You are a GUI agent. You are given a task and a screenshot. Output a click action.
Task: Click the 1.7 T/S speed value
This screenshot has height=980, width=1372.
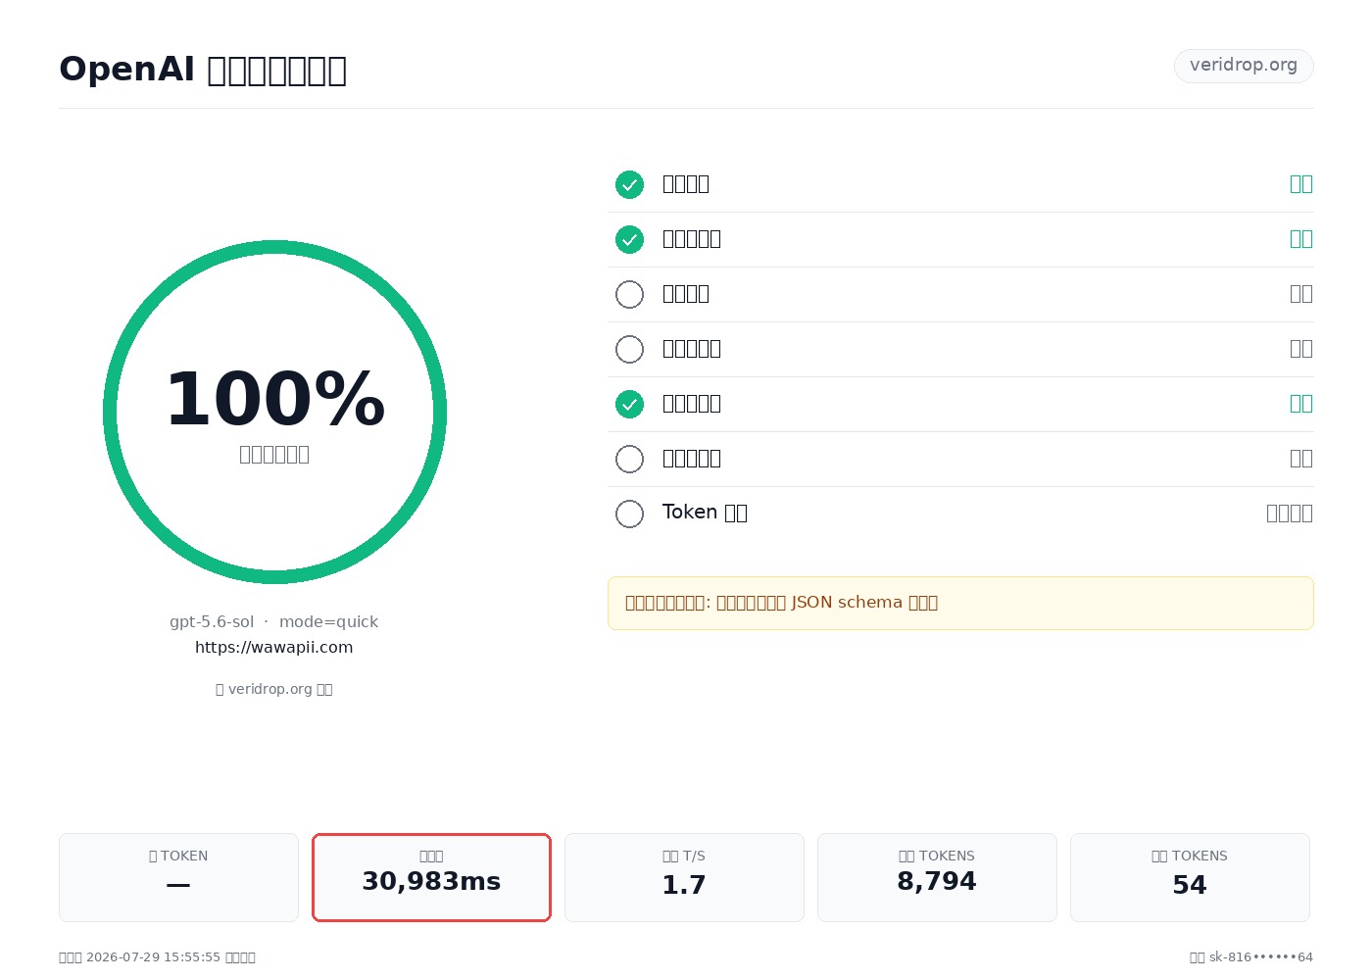point(684,886)
